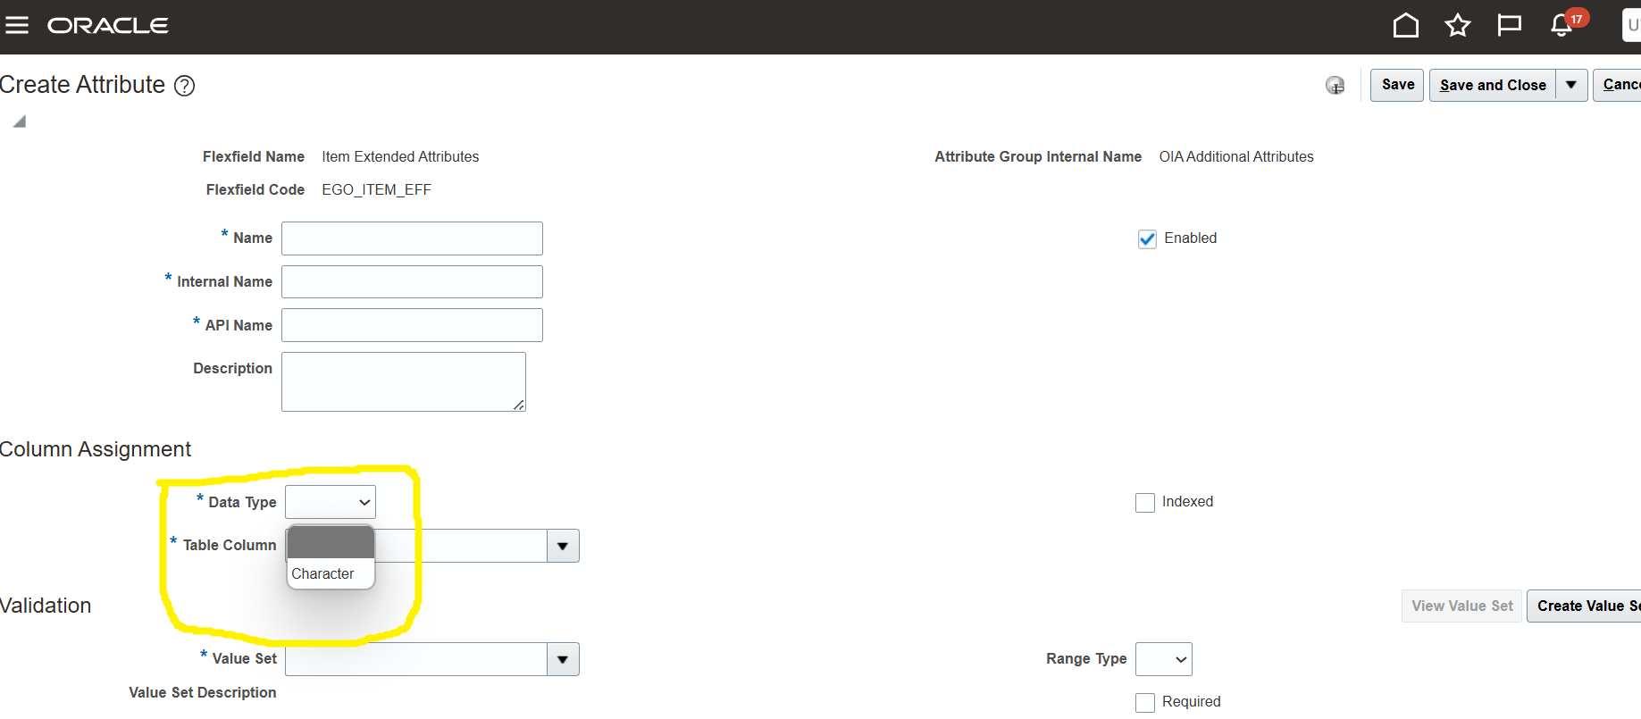Click the 'Validation' heading
This screenshot has width=1641, height=719.
coord(46,606)
